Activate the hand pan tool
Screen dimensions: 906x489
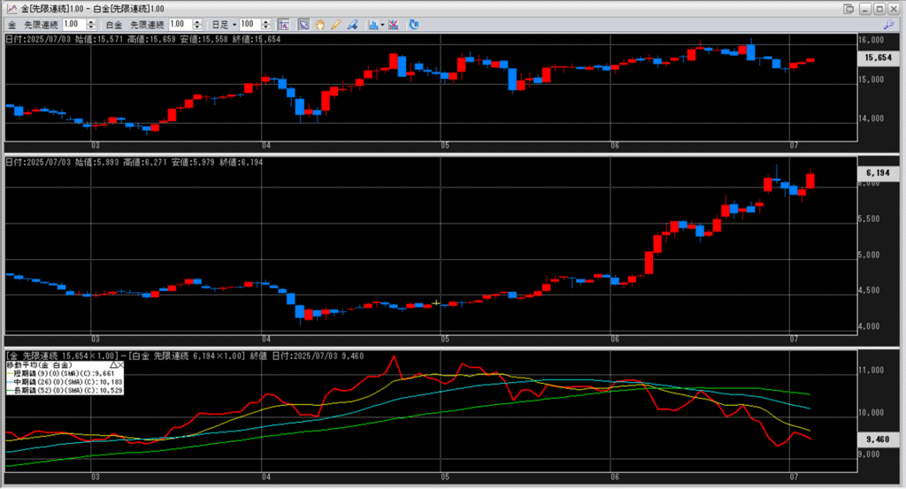pyautogui.click(x=319, y=24)
